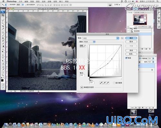Pick the black point eyedropper in Curves

click(x=101, y=83)
